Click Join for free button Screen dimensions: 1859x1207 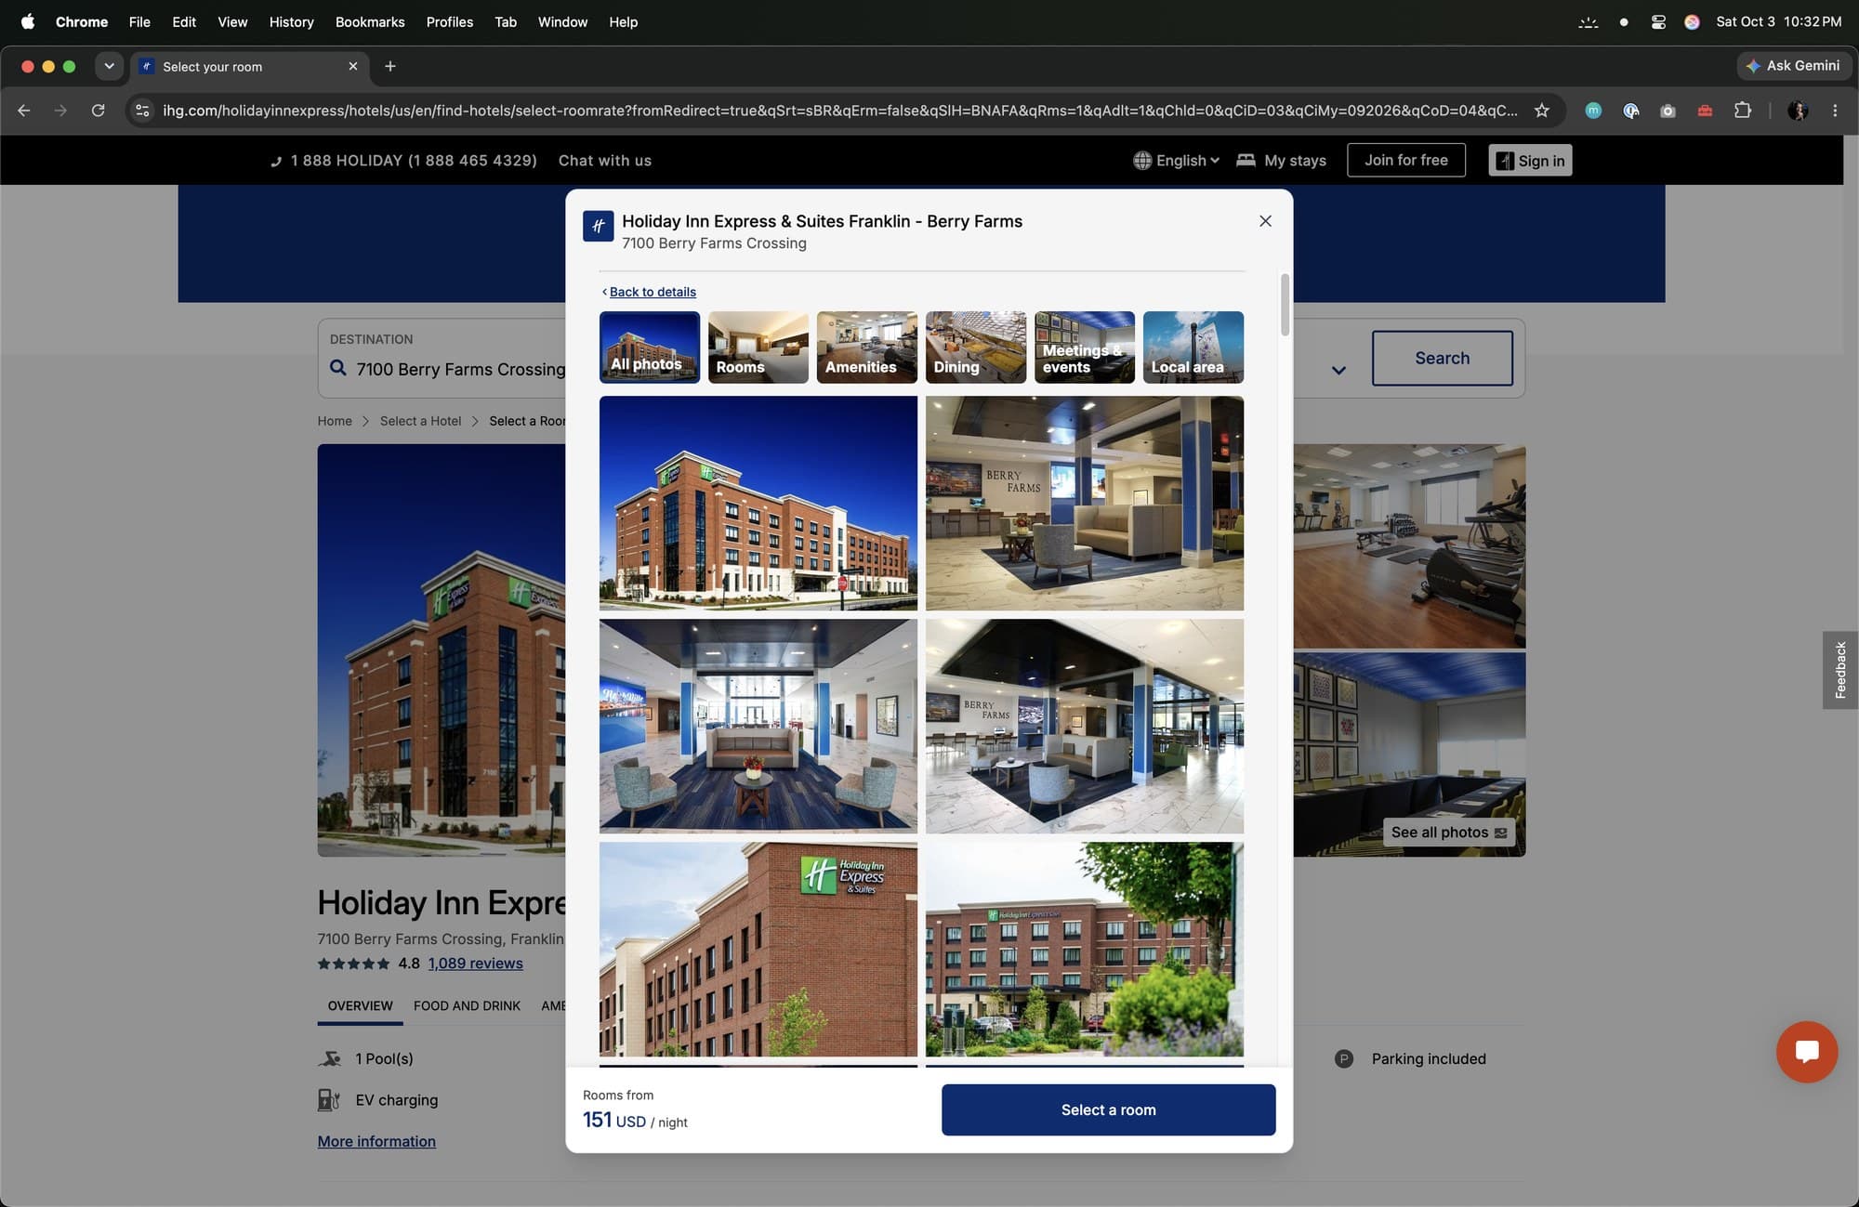pos(1405,160)
